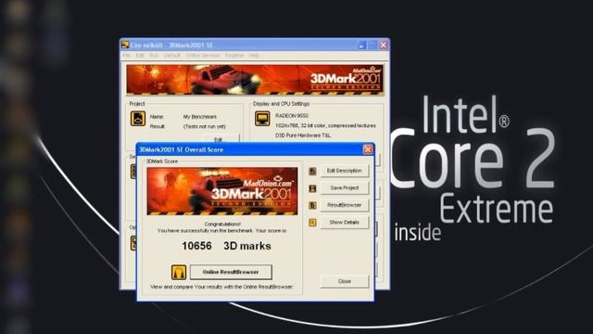593x334 pixels.
Task: Click the Project Edit button in main window
Action: tap(221, 138)
